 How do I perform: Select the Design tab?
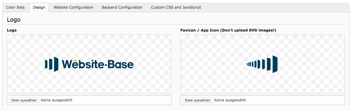point(39,7)
